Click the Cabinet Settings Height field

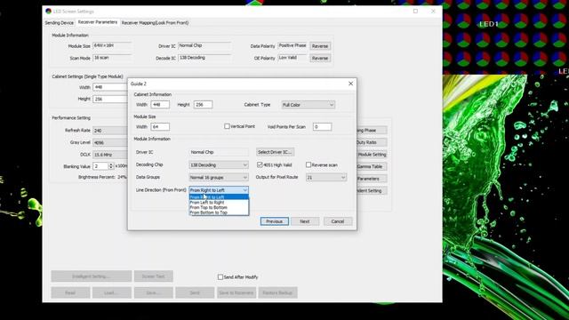click(110, 99)
